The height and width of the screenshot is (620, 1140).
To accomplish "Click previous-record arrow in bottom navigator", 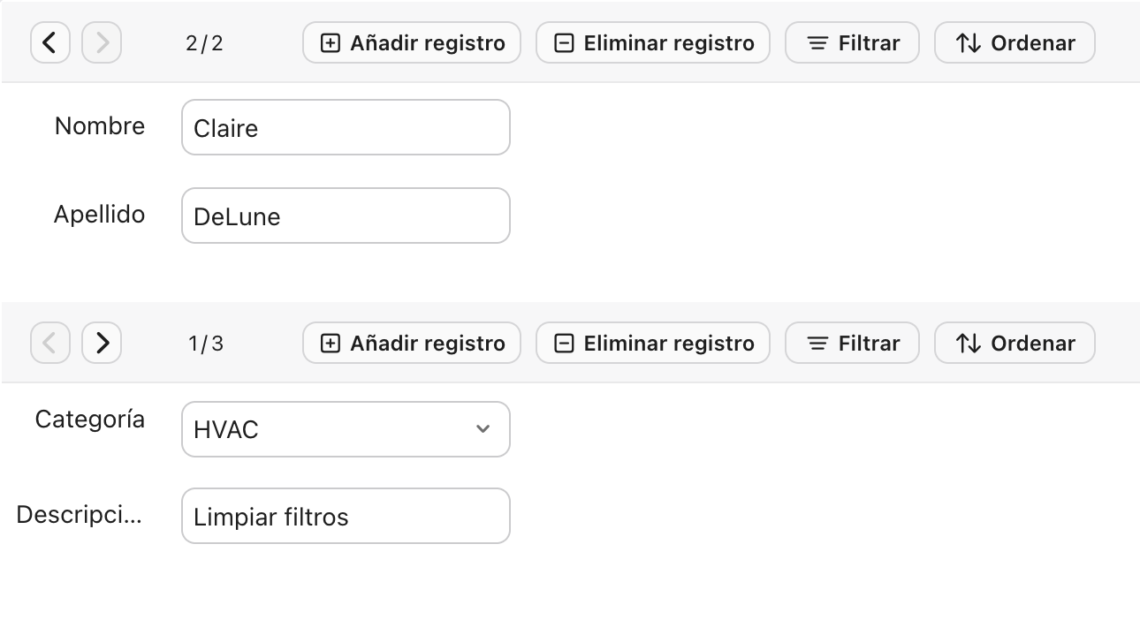I will (x=50, y=343).
